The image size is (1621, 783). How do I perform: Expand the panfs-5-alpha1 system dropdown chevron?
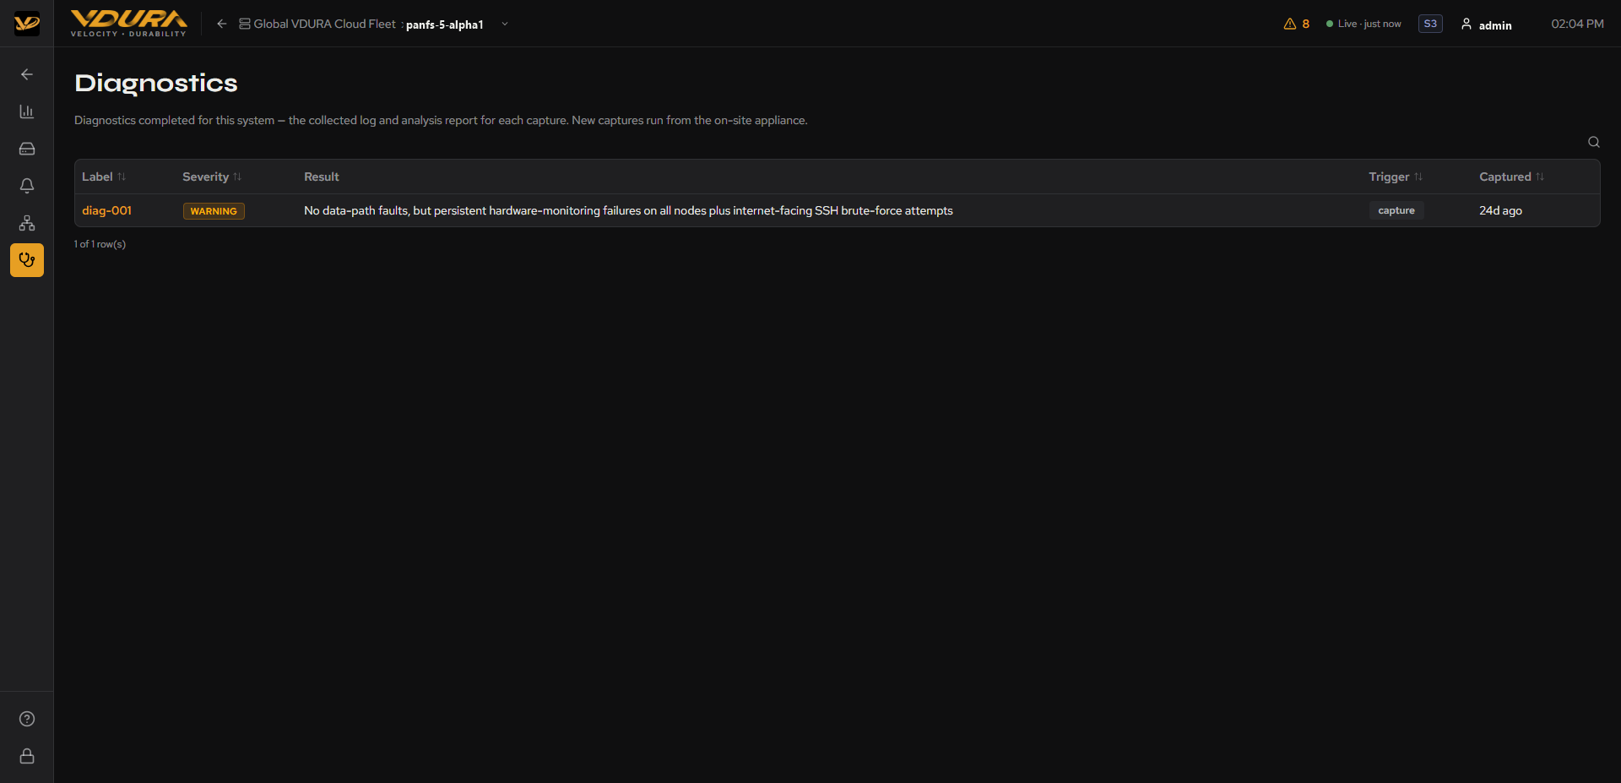pos(505,24)
